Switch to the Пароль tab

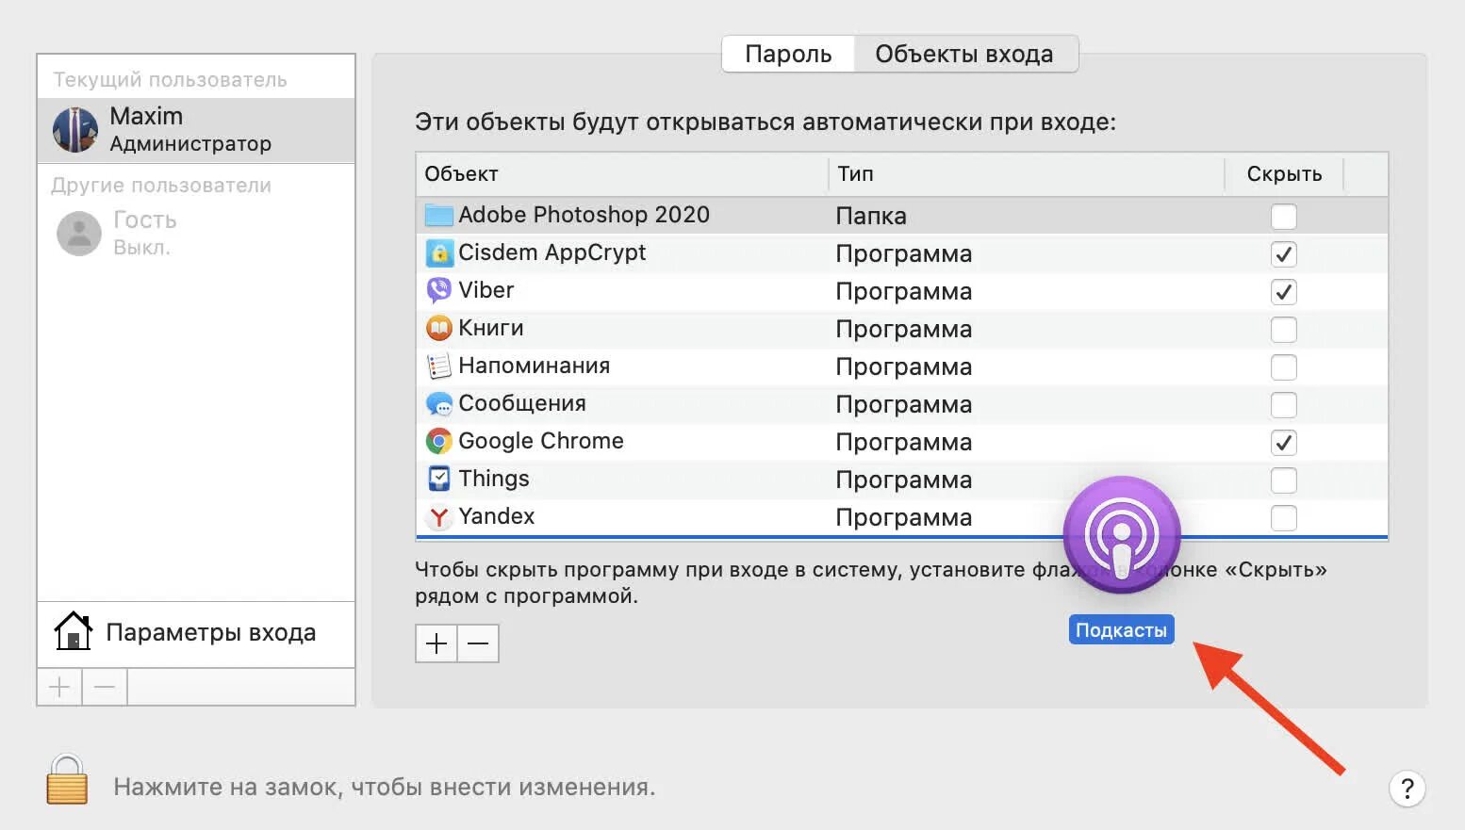pyautogui.click(x=788, y=54)
